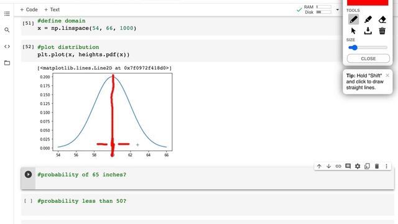
Task: Select the cursor pointer tool
Action: (353, 31)
